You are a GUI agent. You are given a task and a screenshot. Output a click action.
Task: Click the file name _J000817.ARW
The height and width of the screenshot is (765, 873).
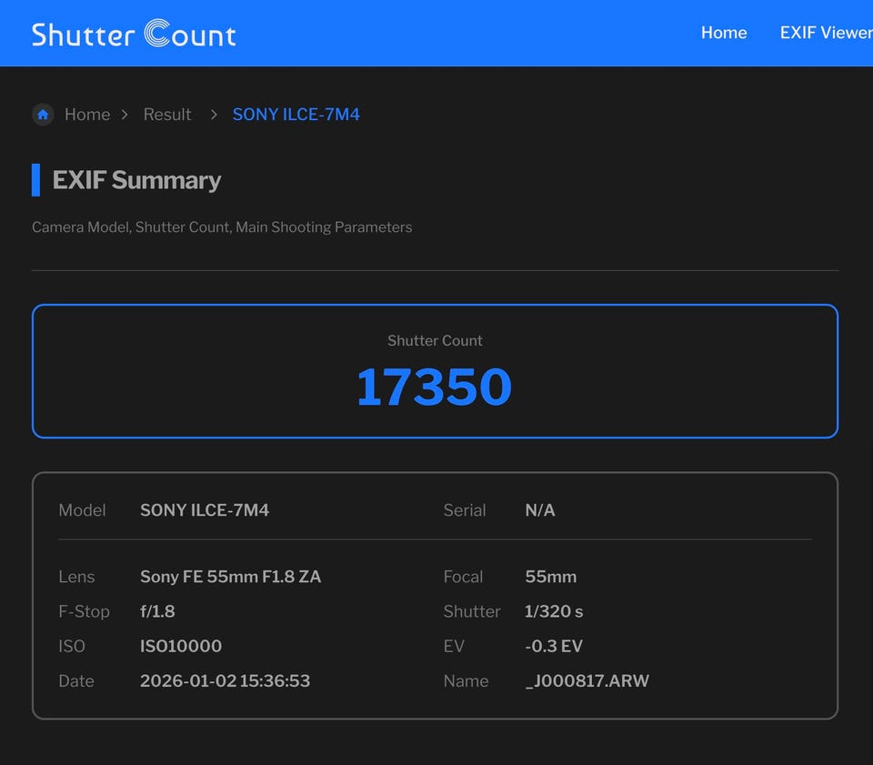pos(587,681)
